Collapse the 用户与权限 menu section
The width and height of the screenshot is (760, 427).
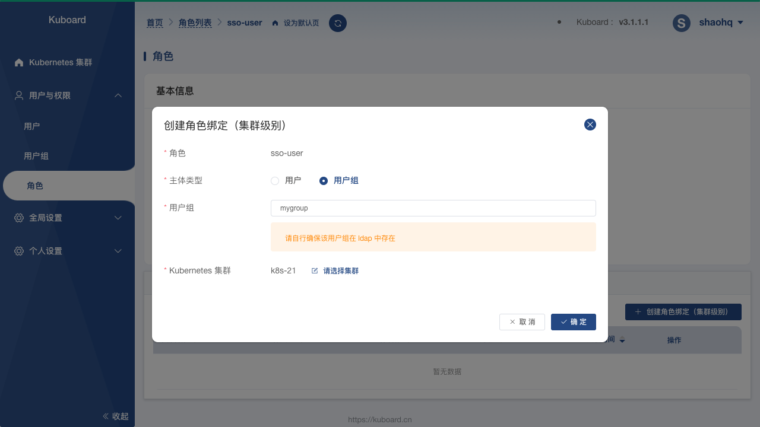pyautogui.click(x=118, y=95)
